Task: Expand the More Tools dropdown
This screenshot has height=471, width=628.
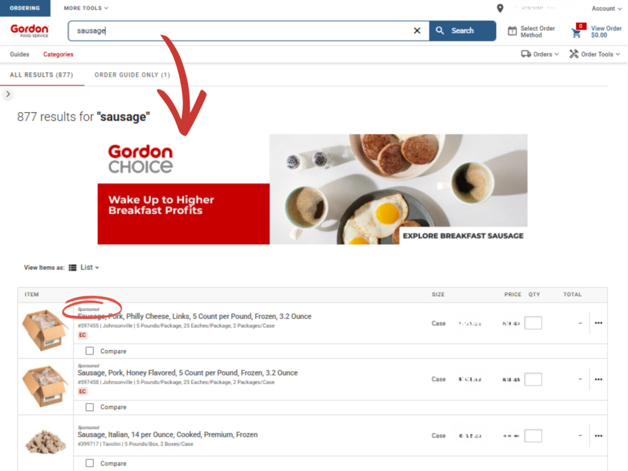Action: coord(86,9)
